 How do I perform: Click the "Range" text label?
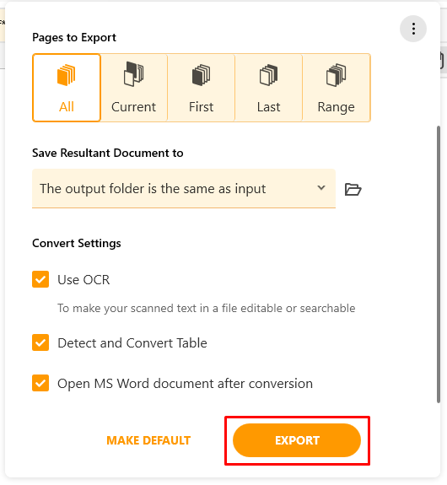click(336, 107)
